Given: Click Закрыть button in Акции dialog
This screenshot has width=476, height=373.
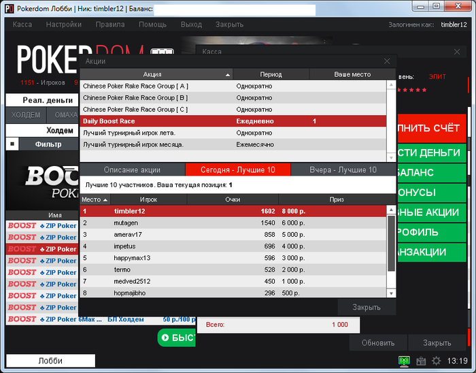Looking at the screenshot, I should [x=367, y=307].
